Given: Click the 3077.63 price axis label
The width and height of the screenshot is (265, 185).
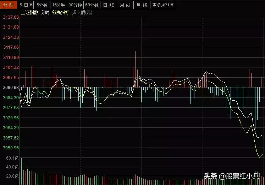Looking at the screenshot, I should pos(11,107).
